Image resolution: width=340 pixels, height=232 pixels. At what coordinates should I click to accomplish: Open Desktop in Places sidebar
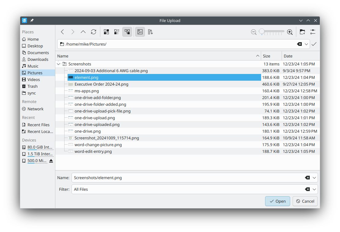tap(38, 46)
